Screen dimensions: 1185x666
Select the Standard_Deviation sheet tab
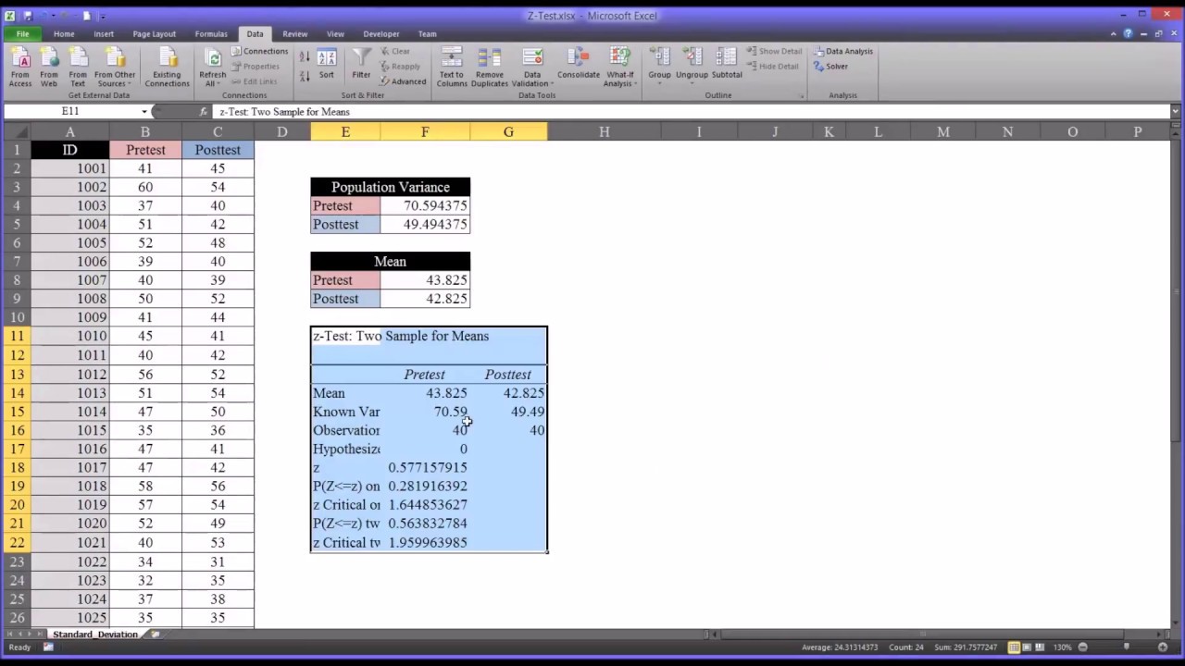tap(94, 635)
